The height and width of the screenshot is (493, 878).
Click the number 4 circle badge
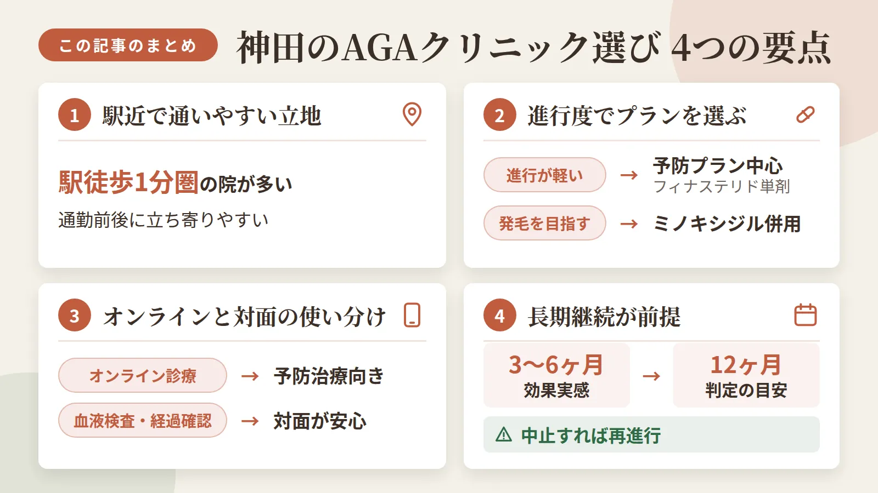click(499, 316)
